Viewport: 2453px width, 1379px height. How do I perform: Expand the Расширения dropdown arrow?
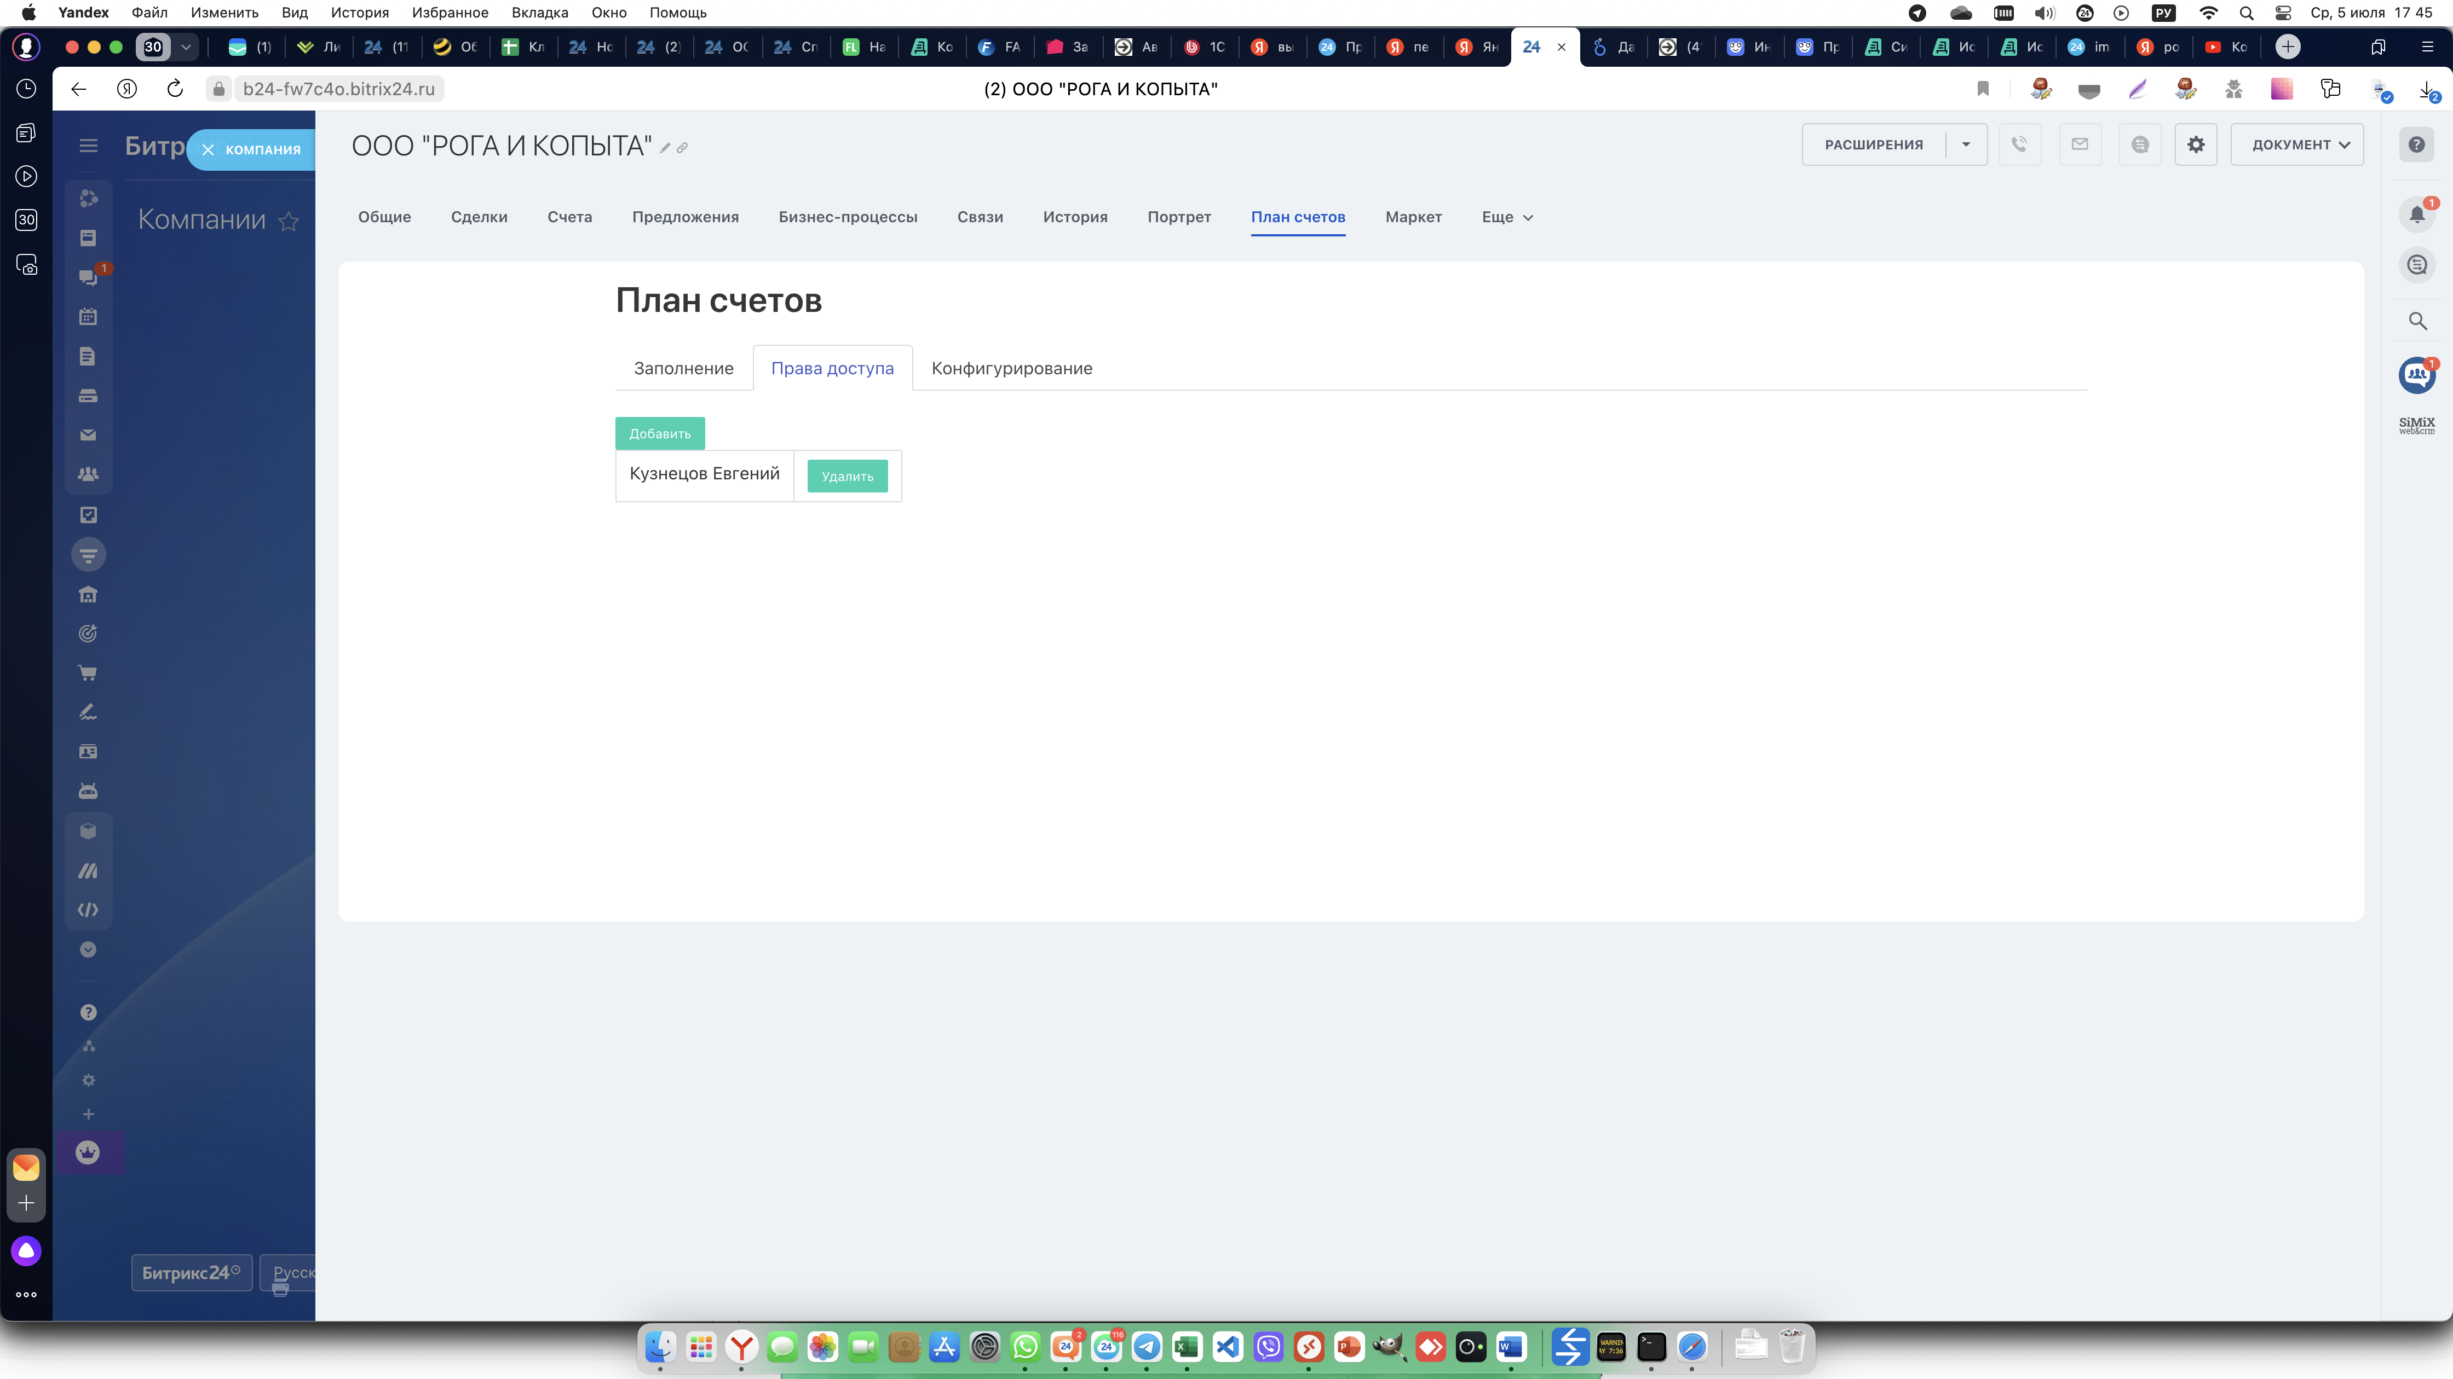click(x=1966, y=144)
